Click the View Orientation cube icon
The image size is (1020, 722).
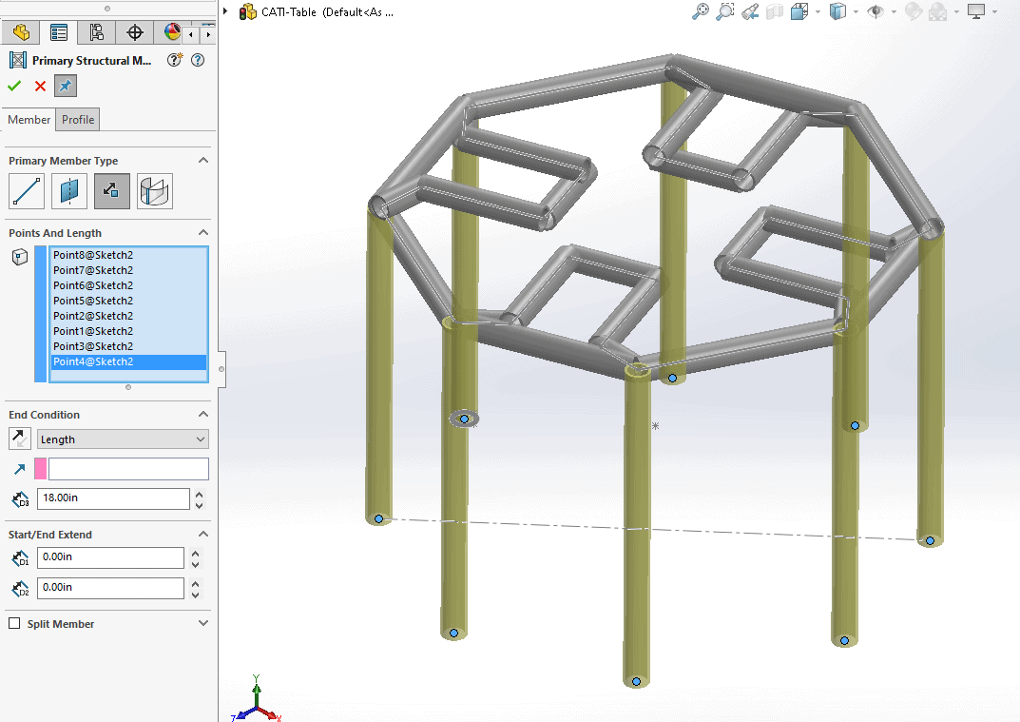point(799,11)
